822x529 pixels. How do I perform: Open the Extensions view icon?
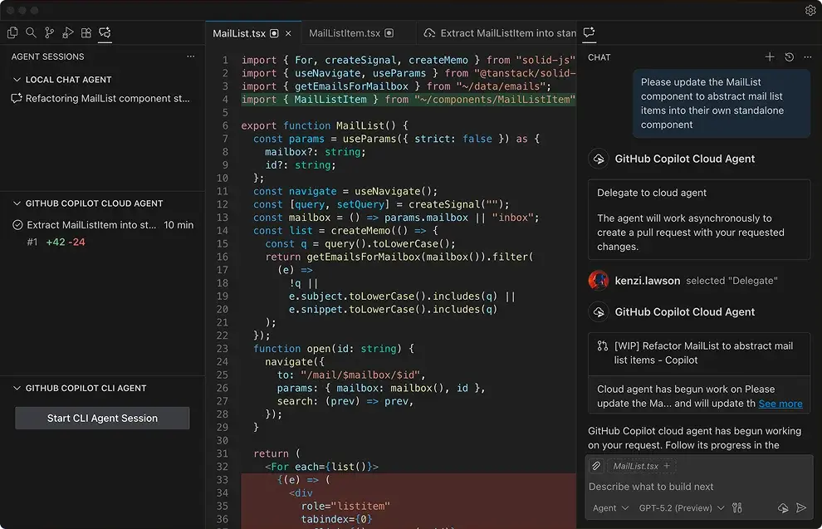(x=86, y=33)
